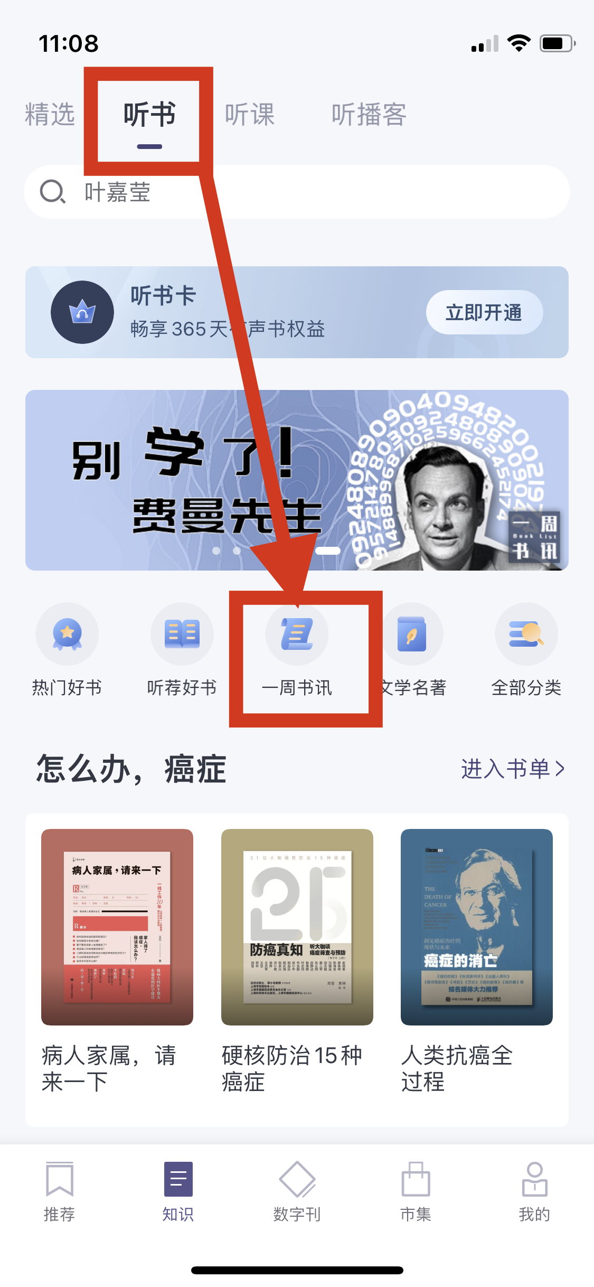Open the 文学名著 feather book icon
Screen dimensions: 594x1287
(412, 634)
